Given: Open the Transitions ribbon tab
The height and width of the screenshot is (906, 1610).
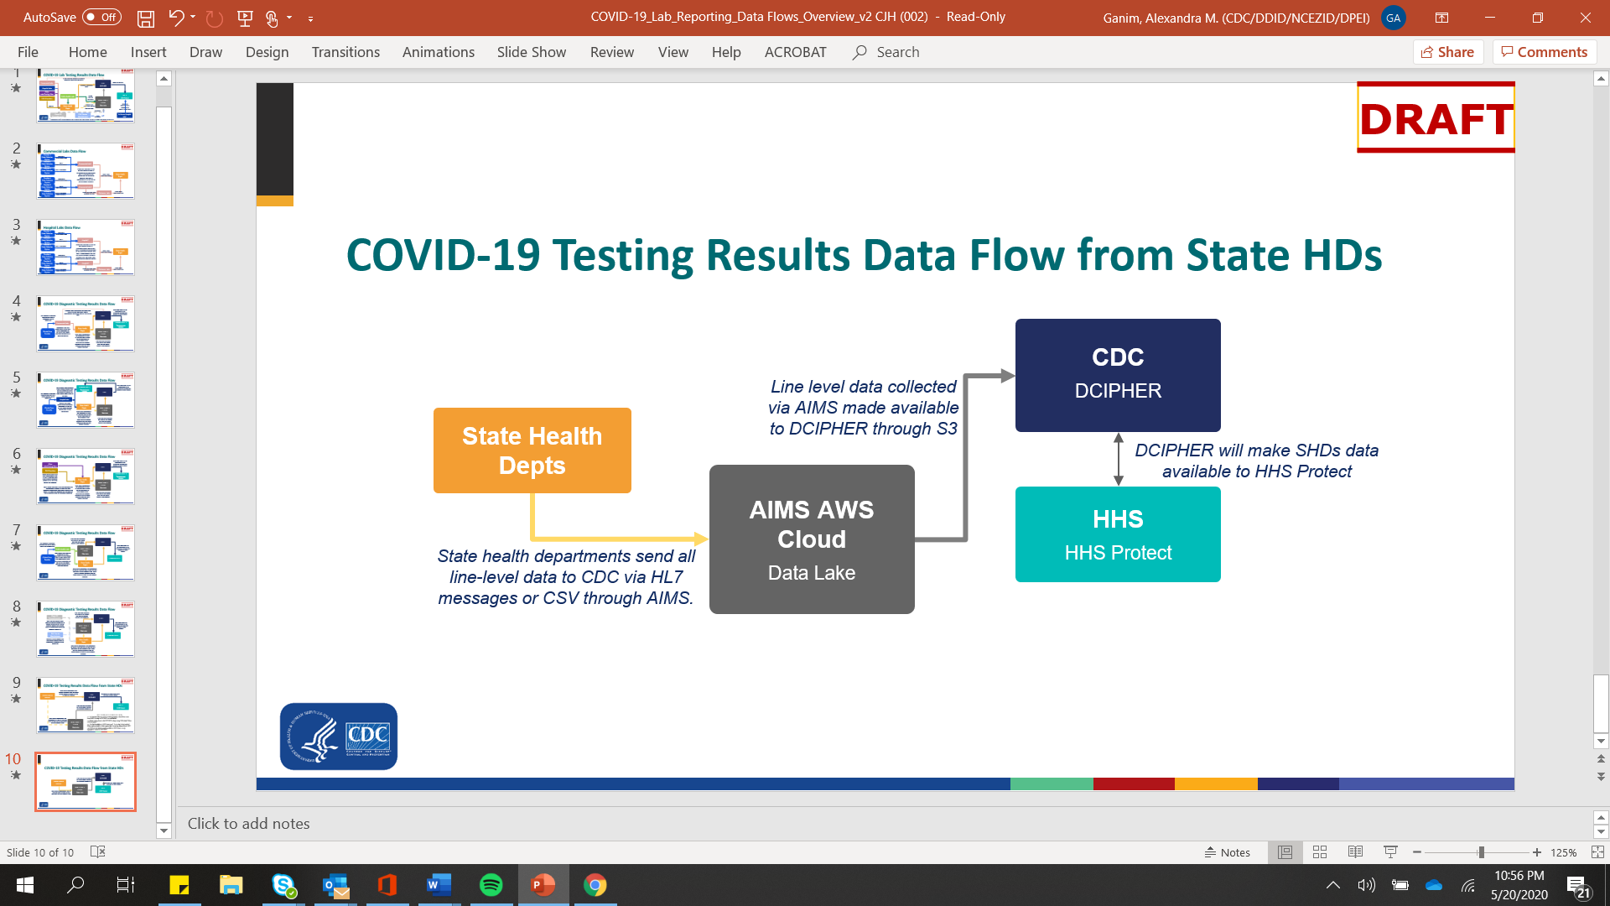Looking at the screenshot, I should click(345, 52).
